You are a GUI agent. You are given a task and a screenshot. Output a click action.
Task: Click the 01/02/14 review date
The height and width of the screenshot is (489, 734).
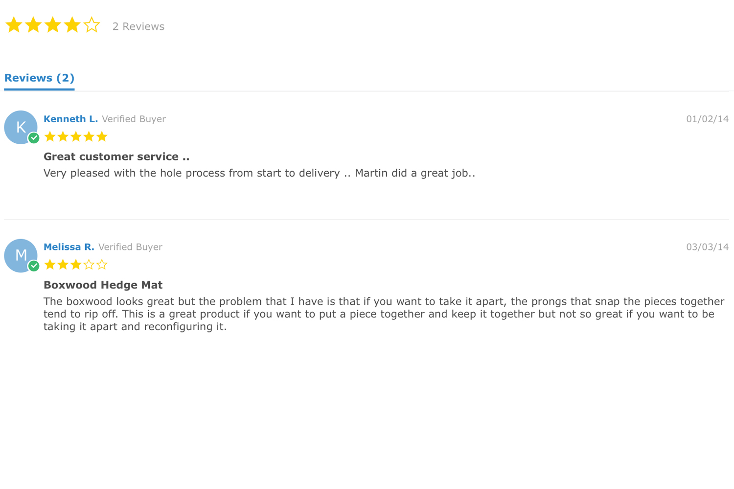[707, 119]
